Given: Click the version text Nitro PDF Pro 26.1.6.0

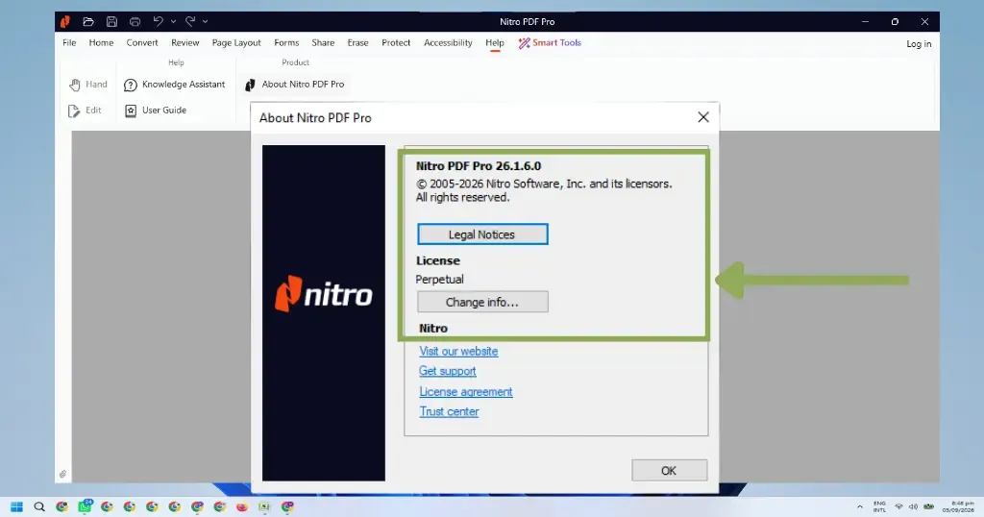Looking at the screenshot, I should pos(479,166).
